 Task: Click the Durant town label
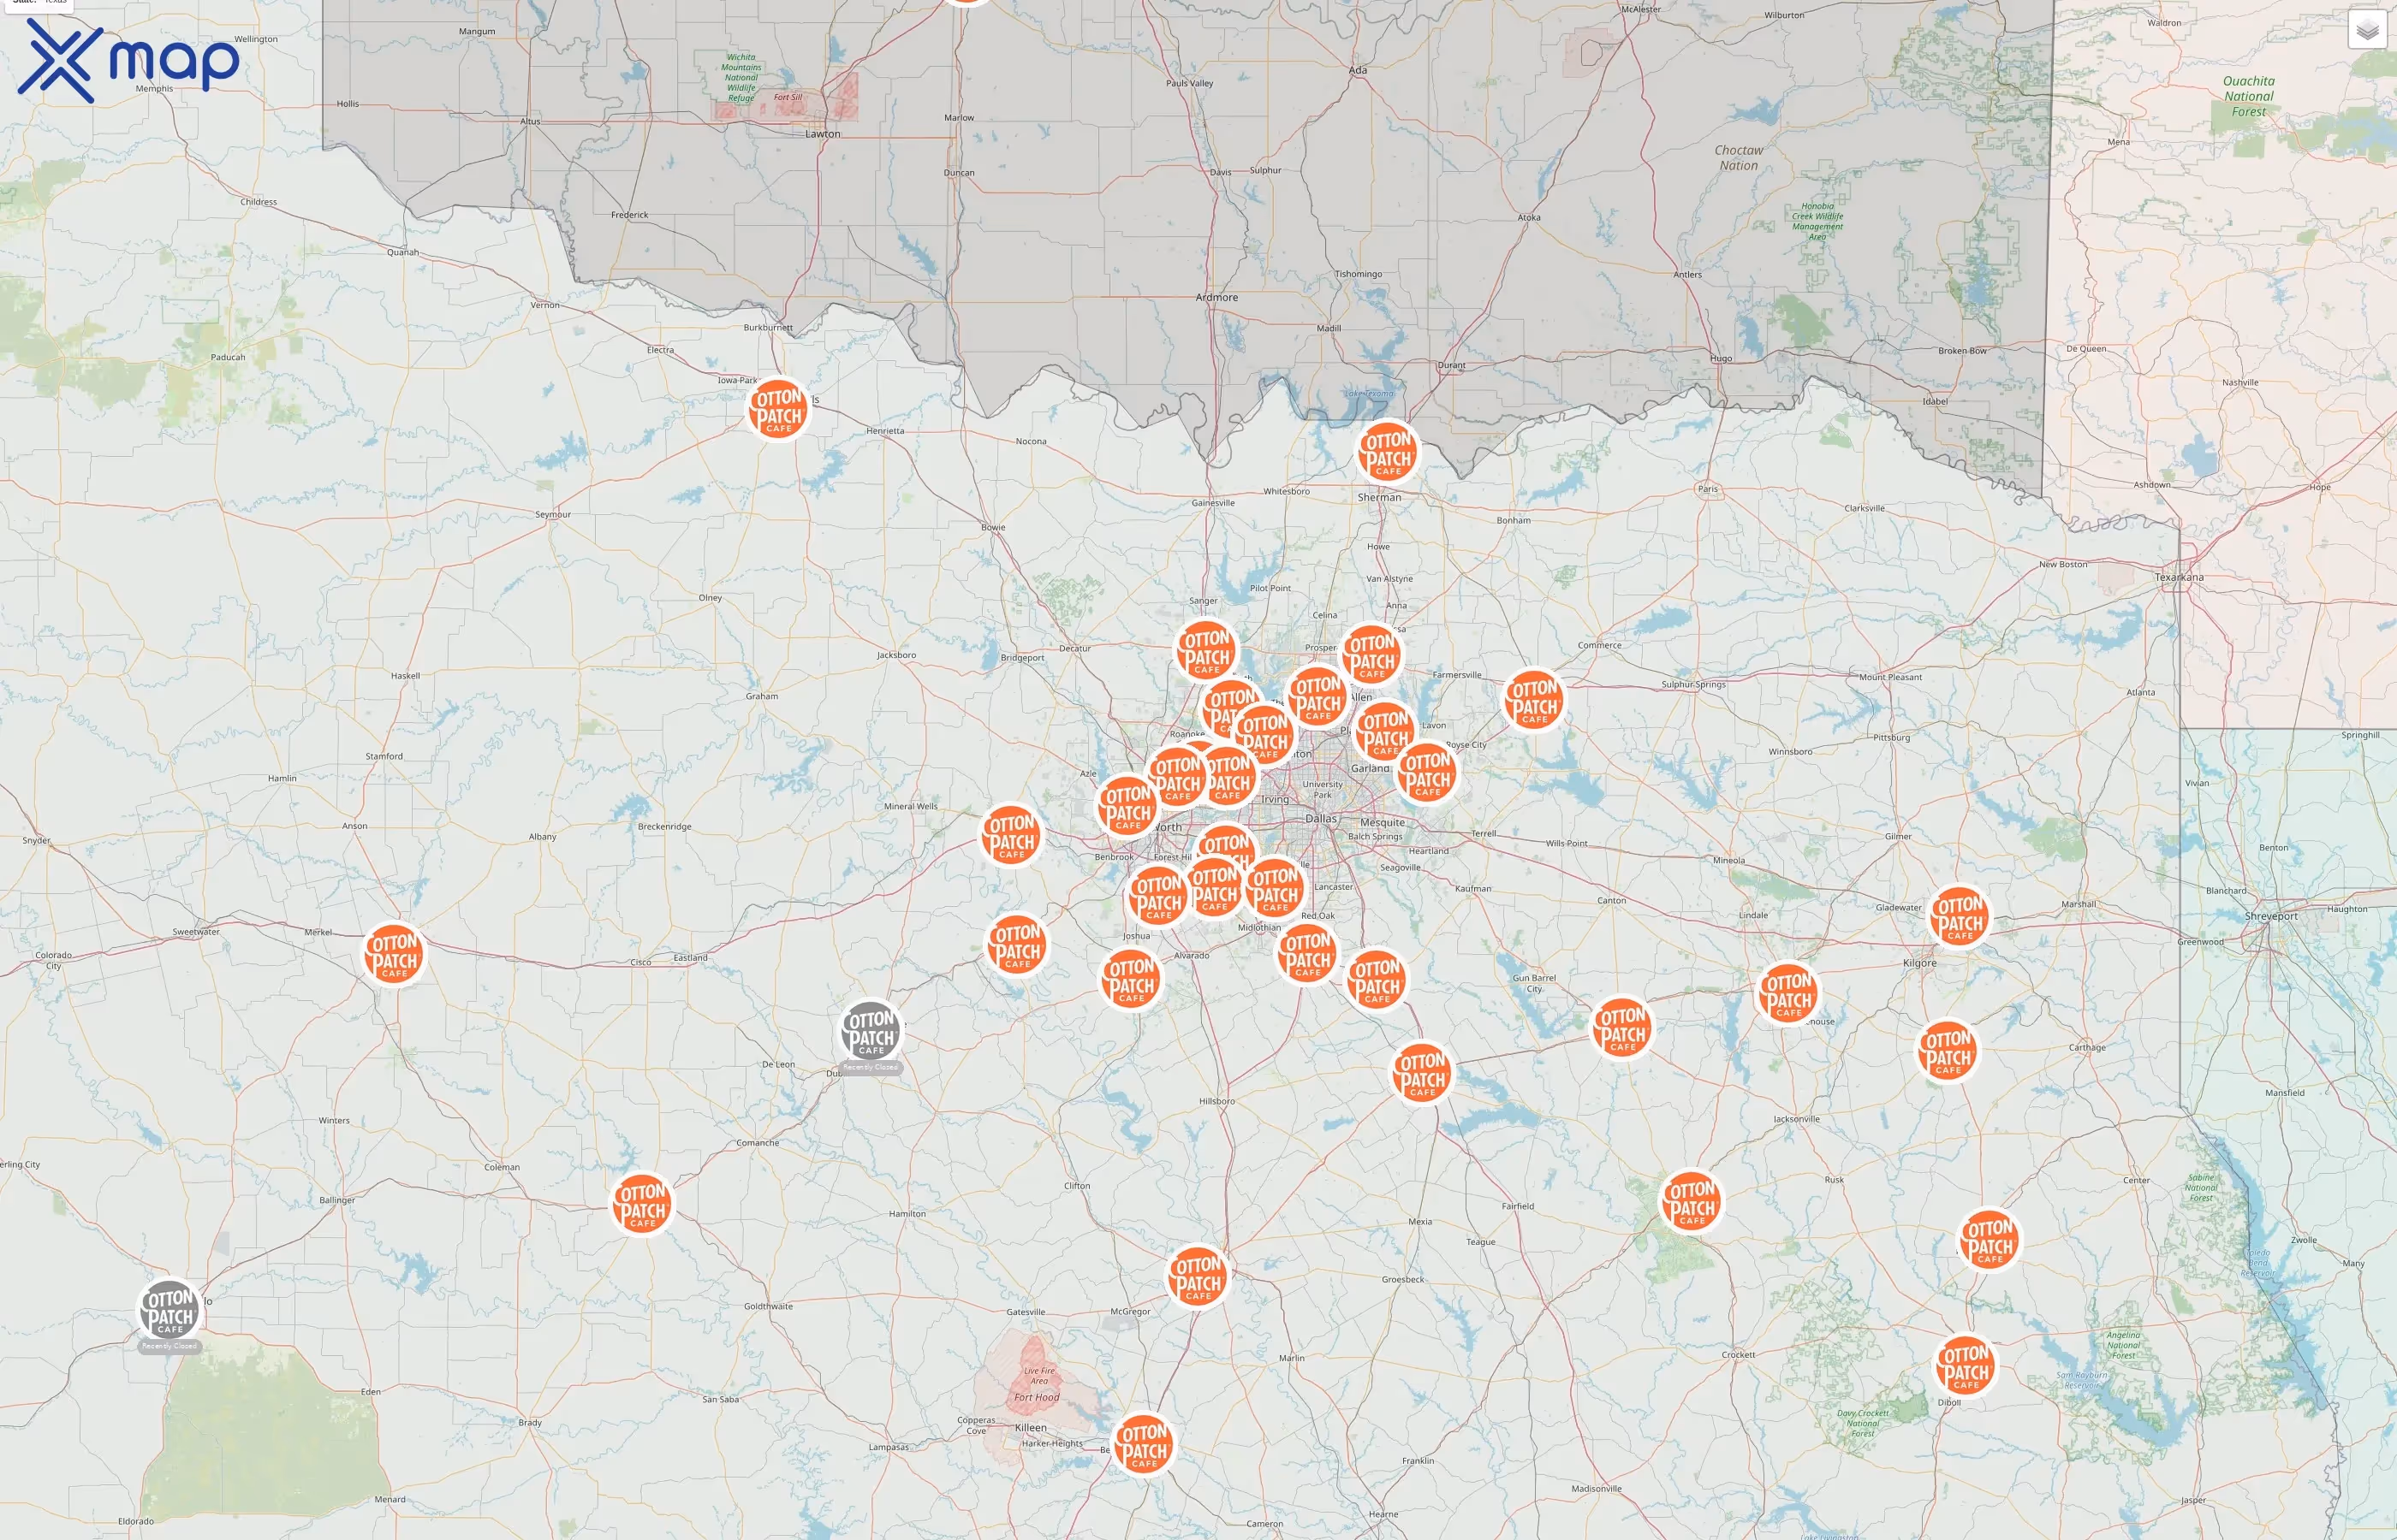1452,365
